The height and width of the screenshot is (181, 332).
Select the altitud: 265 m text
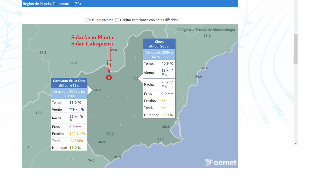pos(159,46)
